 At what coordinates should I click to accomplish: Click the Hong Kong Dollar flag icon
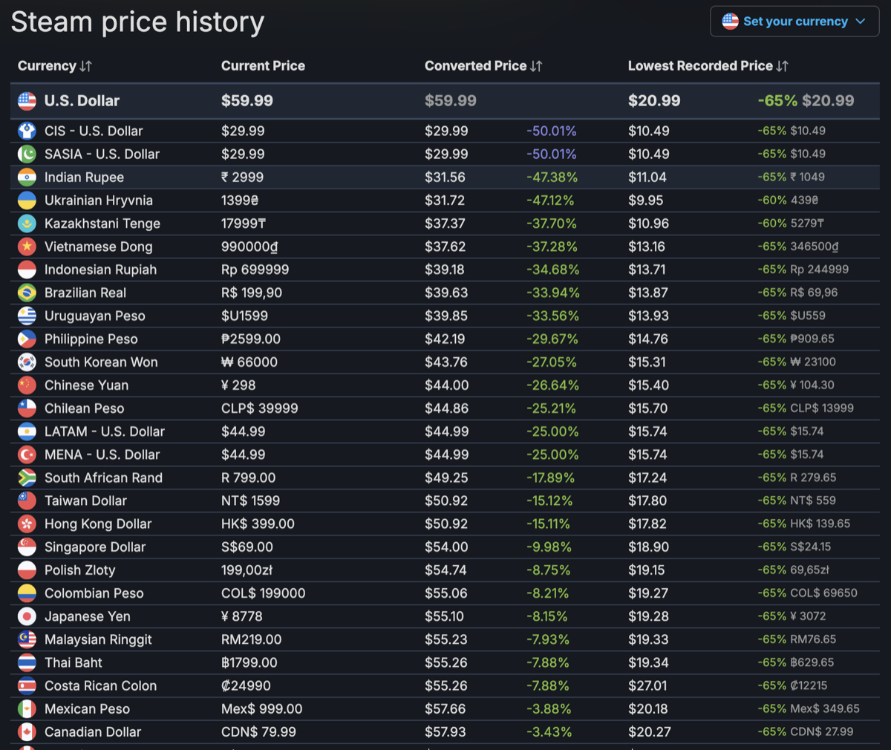tap(27, 524)
